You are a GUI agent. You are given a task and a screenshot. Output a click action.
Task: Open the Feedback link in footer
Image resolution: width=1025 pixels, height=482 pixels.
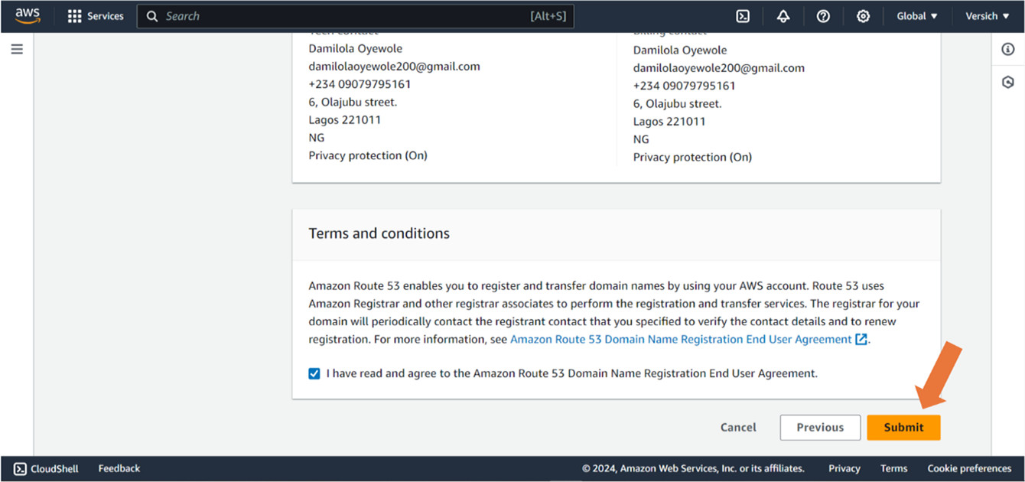click(119, 468)
